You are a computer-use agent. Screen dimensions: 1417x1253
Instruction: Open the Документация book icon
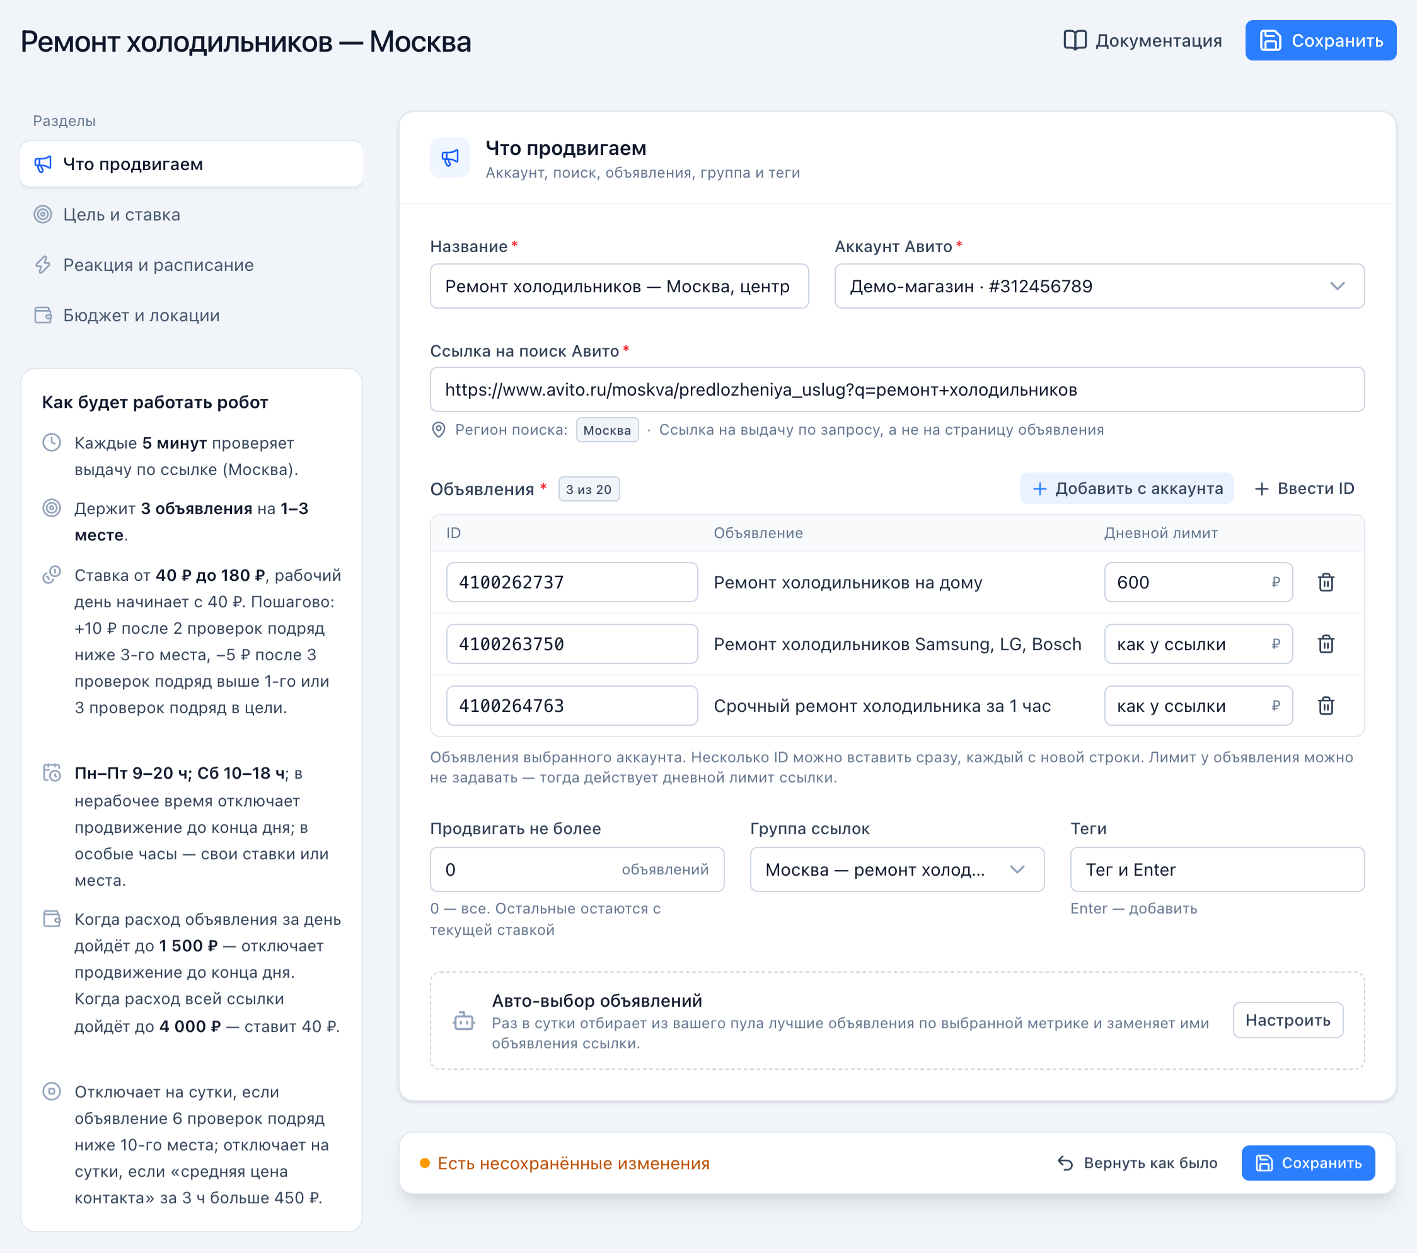[x=1075, y=40]
